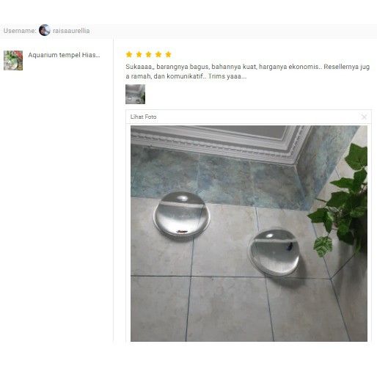Click the dark fish inside the right bowl
The image size is (377, 377).
pyautogui.click(x=291, y=246)
